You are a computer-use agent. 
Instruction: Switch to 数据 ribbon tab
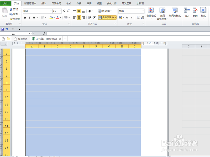(x=79, y=3)
